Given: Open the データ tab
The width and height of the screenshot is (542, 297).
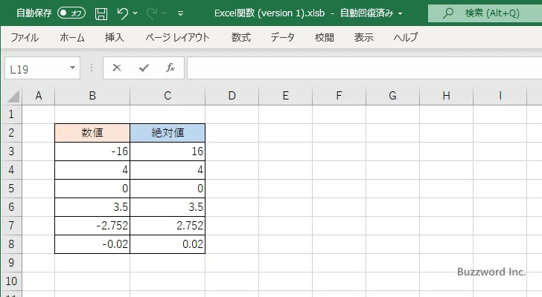Looking at the screenshot, I should (x=282, y=37).
